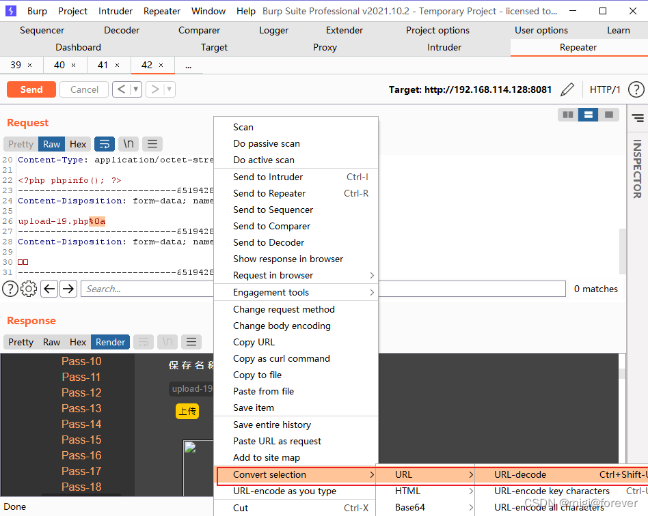This screenshot has width=648, height=516.
Task: Close Repeater tab 41
Action: click(x=118, y=66)
